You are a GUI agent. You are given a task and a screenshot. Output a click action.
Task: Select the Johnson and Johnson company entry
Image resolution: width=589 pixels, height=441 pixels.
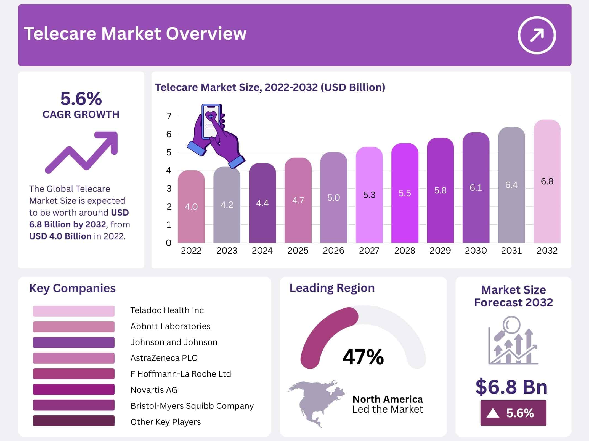[174, 342]
